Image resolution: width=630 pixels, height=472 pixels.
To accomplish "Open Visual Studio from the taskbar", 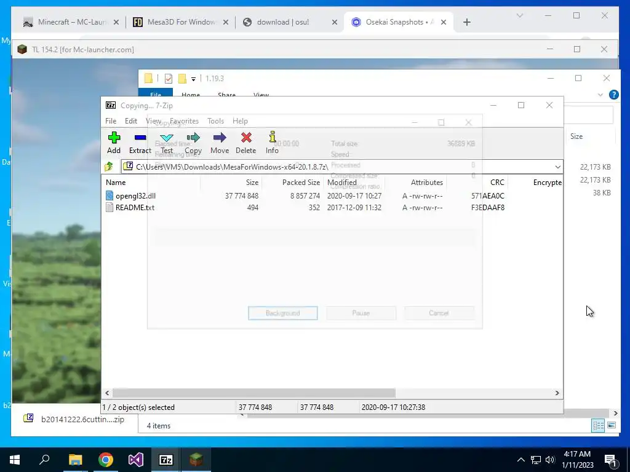I will pyautogui.click(x=136, y=460).
